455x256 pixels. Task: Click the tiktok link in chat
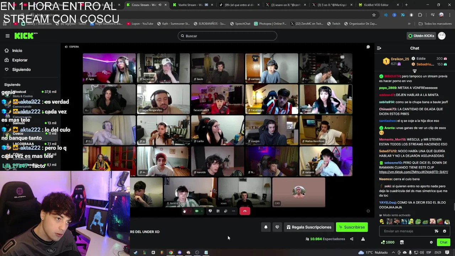(413, 172)
